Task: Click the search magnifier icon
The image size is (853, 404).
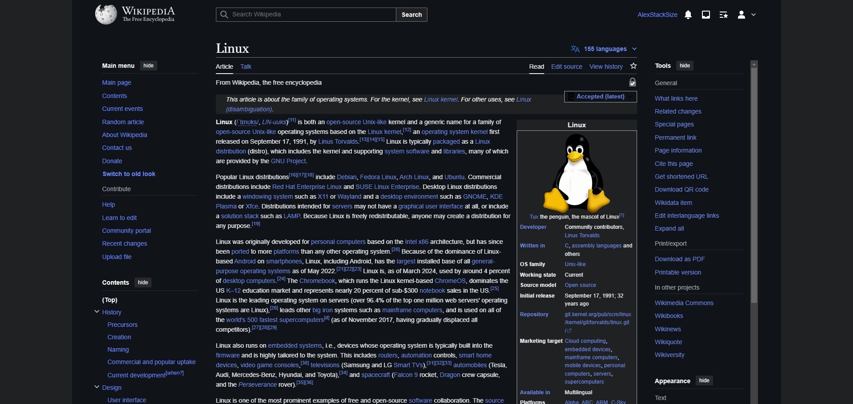Action: tap(224, 15)
